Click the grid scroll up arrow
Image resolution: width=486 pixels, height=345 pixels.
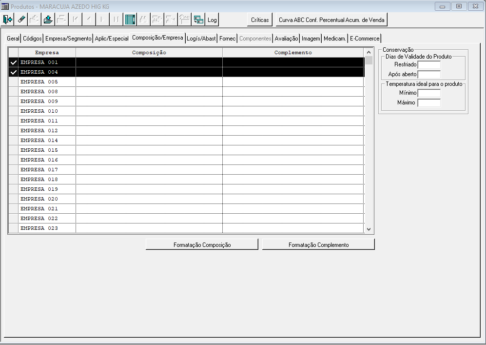click(x=369, y=52)
